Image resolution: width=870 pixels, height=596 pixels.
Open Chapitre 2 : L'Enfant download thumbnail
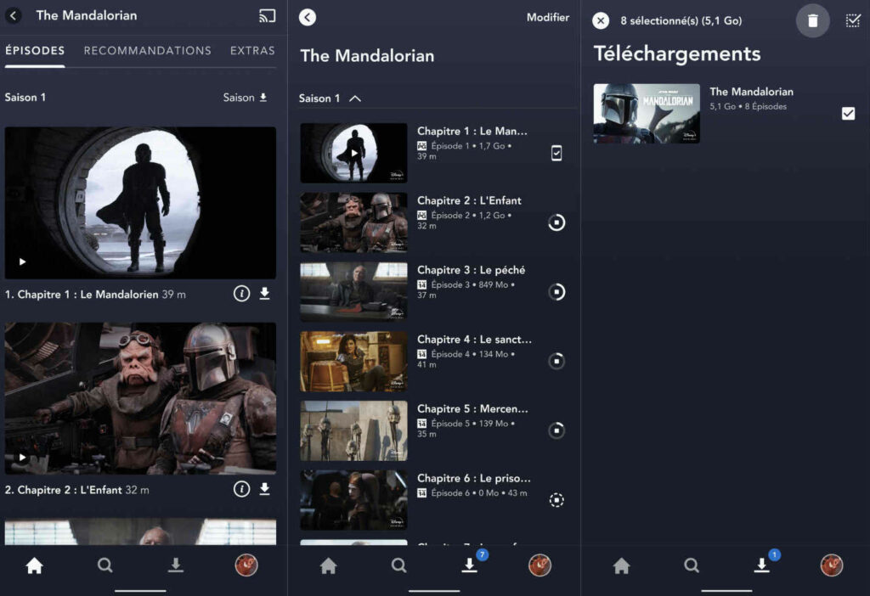tap(353, 222)
